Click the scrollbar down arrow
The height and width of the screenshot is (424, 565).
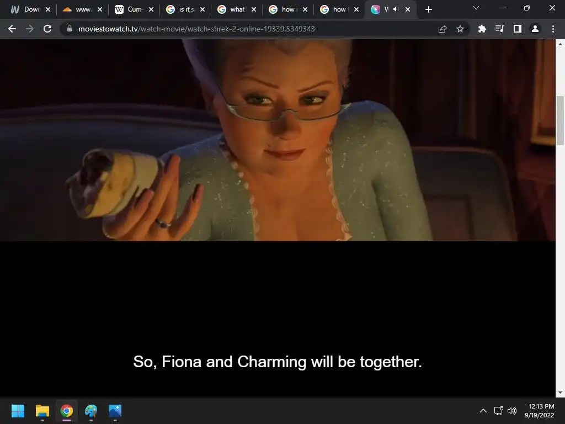(560, 393)
